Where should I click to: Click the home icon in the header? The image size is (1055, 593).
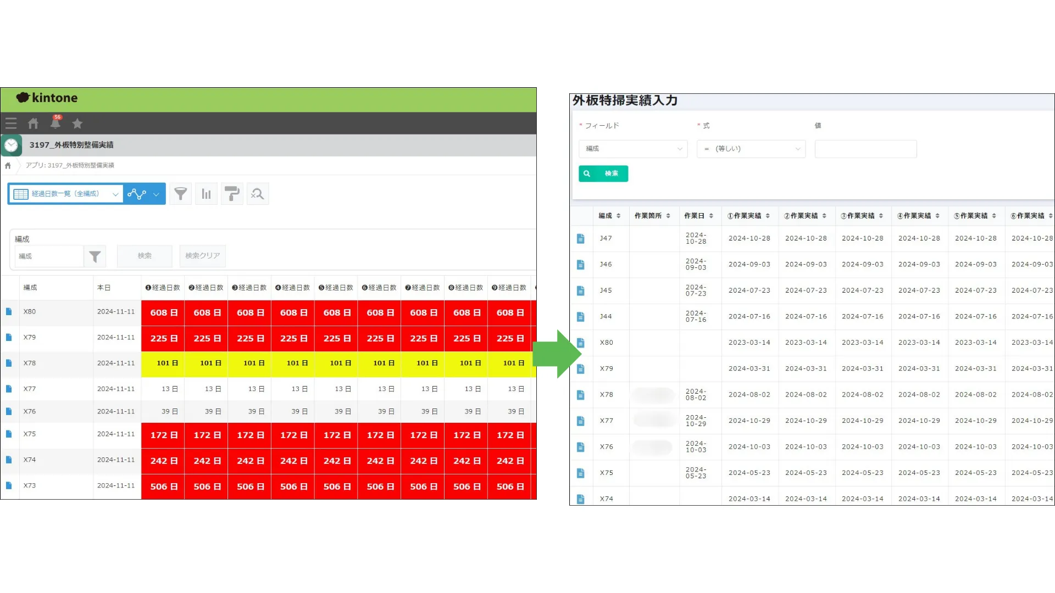tap(34, 124)
